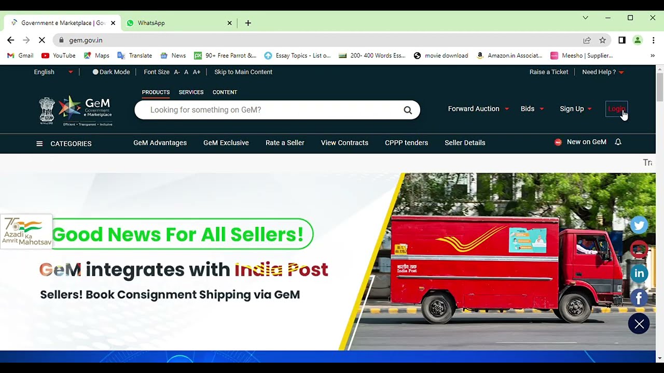Open Amazon.in Associates bookmark
664x373 pixels.
coord(509,55)
